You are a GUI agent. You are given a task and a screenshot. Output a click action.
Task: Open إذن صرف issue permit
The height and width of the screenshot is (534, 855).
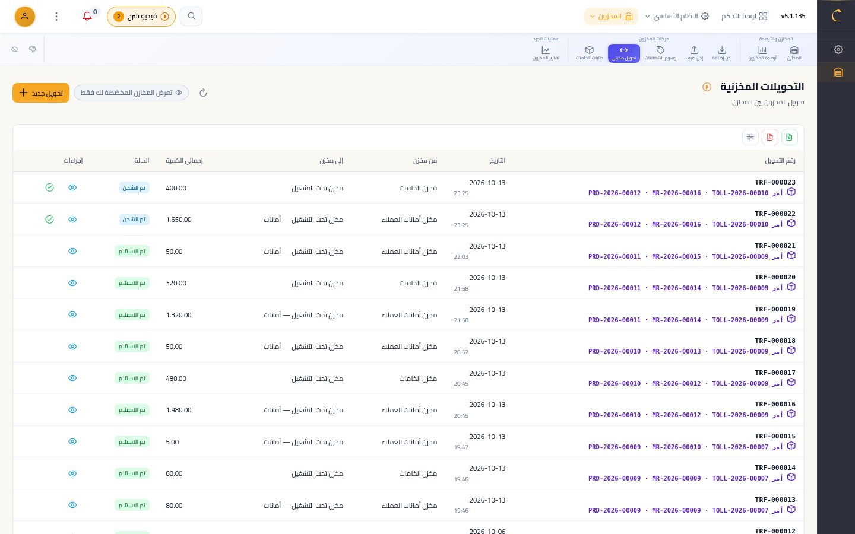tap(694, 53)
